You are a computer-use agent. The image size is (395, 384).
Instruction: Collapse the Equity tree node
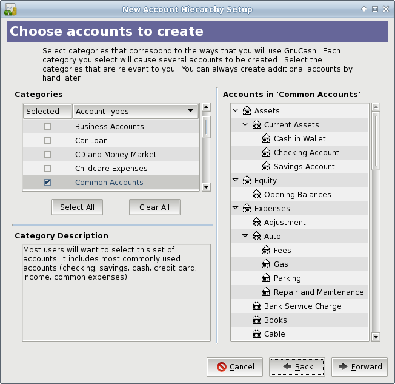tap(236, 180)
